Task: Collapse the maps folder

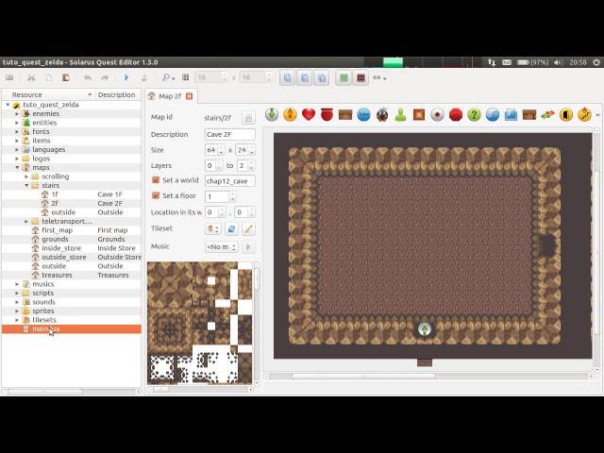Action: pyautogui.click(x=17, y=167)
